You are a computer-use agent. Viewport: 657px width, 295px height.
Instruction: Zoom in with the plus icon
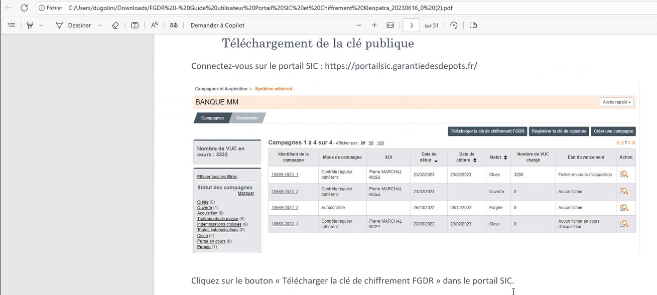[374, 25]
